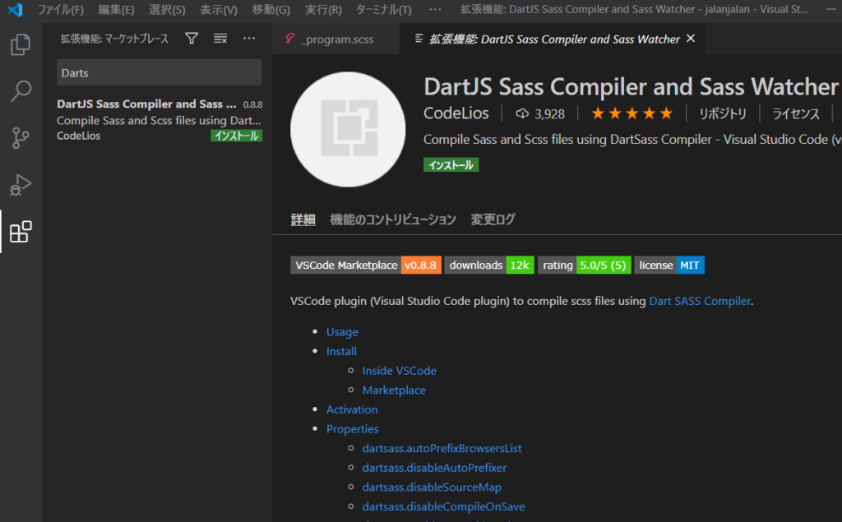Image resolution: width=842 pixels, height=522 pixels.
Task: Open dartsass.disableSourceMap link
Action: [432, 487]
